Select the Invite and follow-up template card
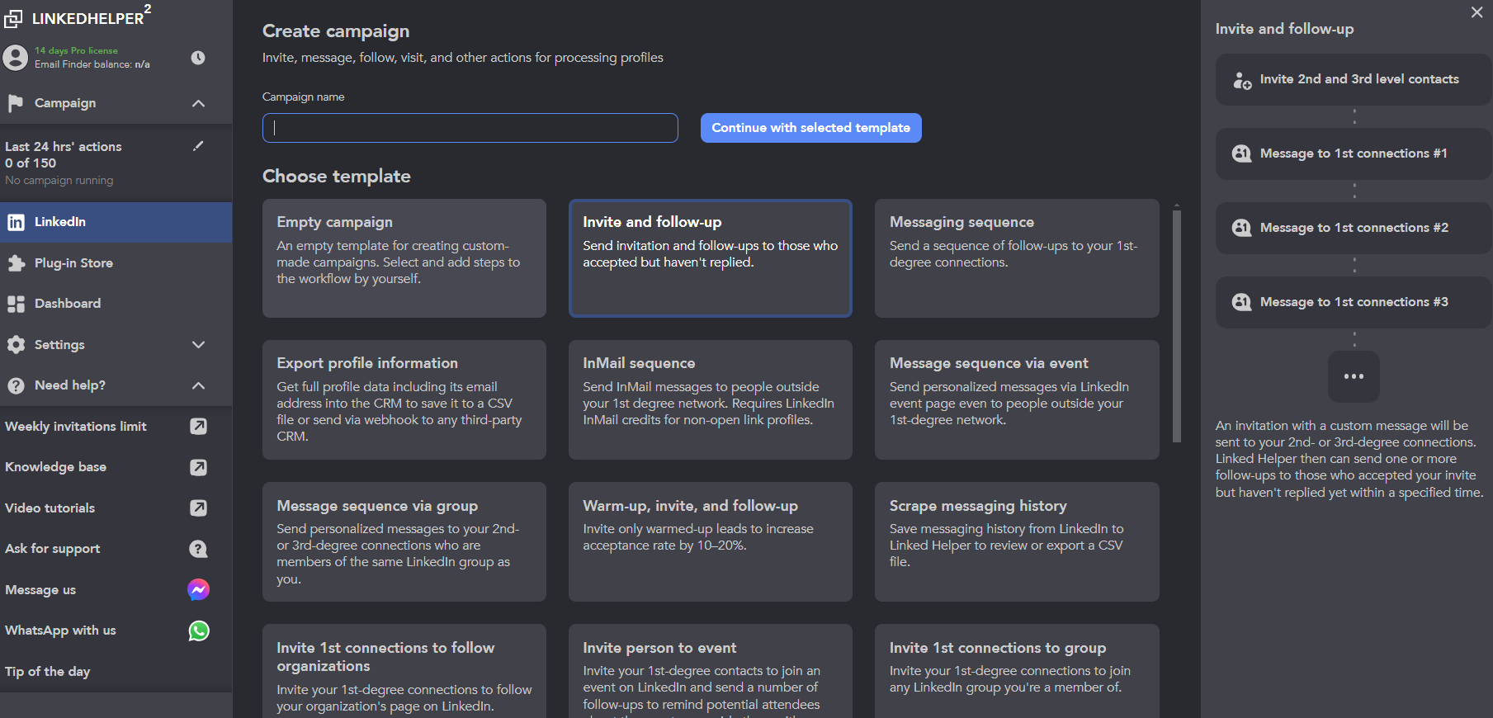The height and width of the screenshot is (718, 1493). point(711,258)
